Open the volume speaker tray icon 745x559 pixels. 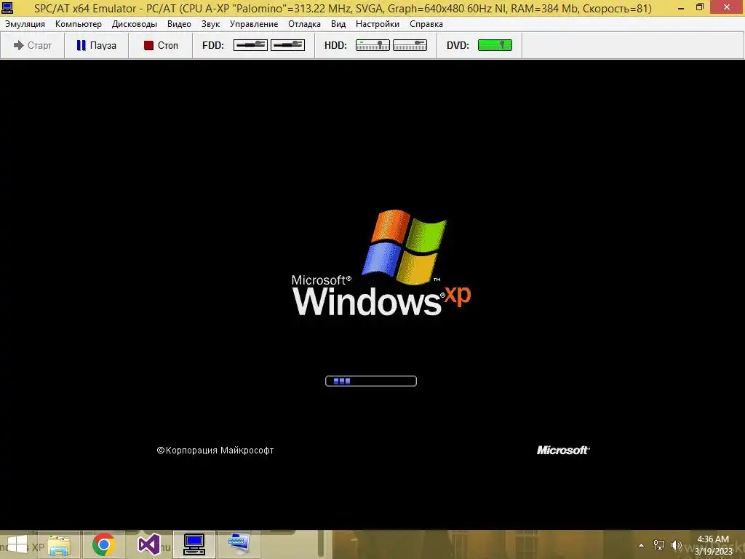676,545
